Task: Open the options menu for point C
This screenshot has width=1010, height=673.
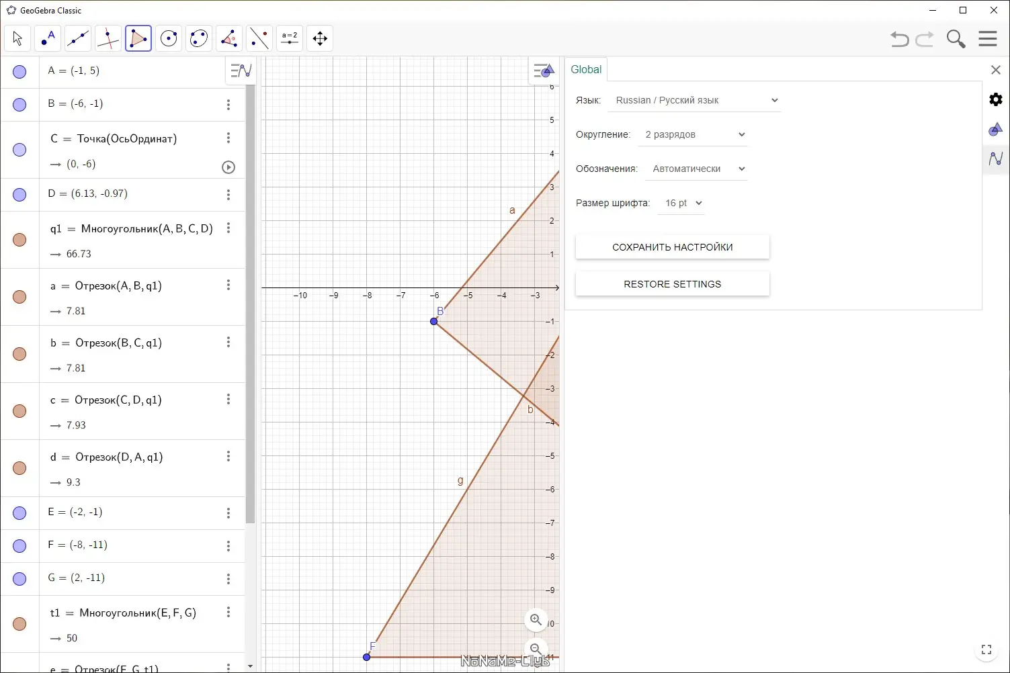Action: pyautogui.click(x=228, y=138)
